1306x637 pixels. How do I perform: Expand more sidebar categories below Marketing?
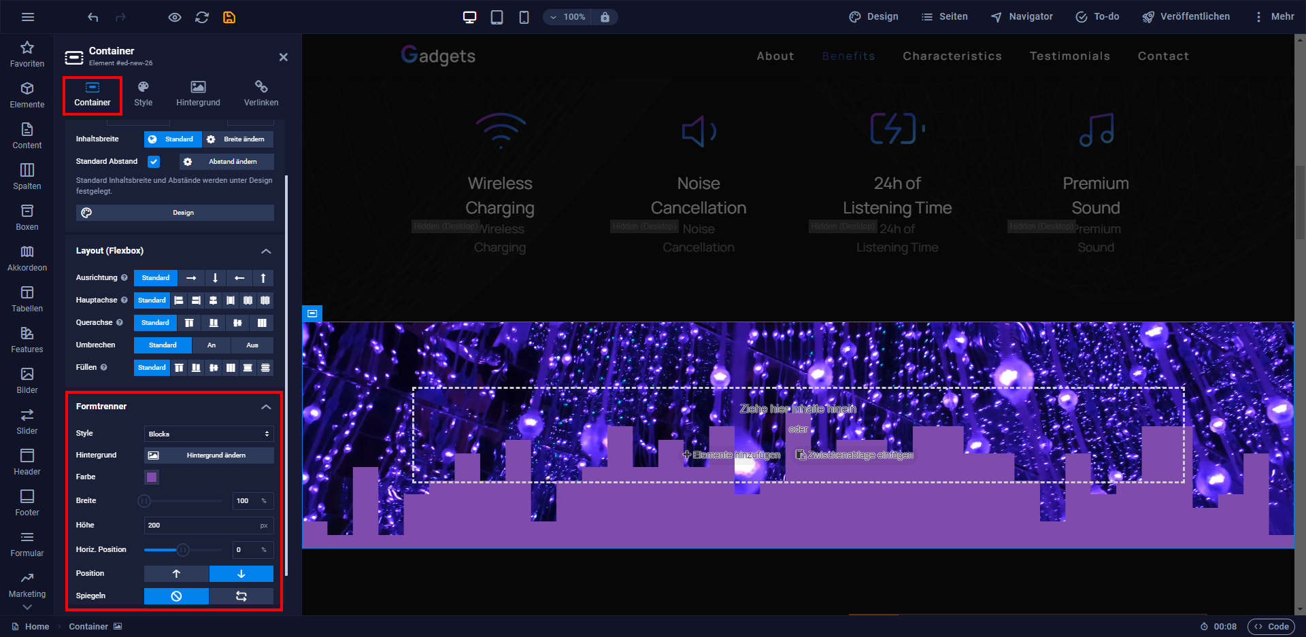point(27,607)
